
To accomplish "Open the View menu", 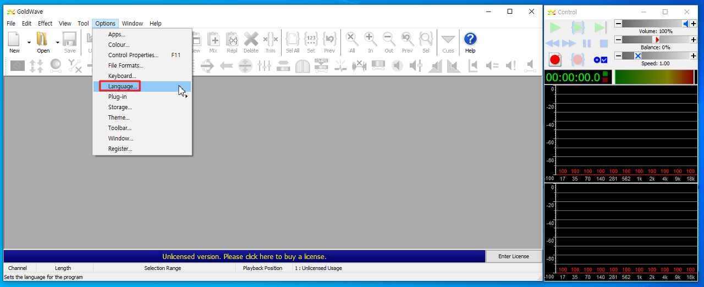I will click(65, 24).
